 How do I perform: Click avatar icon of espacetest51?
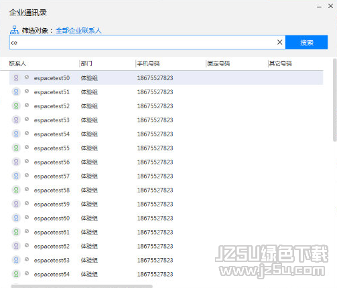[16, 92]
